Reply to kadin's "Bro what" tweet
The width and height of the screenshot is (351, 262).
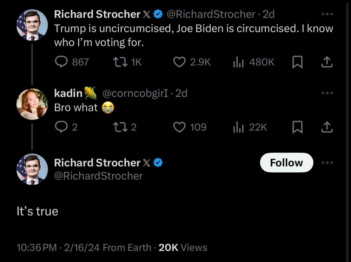[x=62, y=127]
